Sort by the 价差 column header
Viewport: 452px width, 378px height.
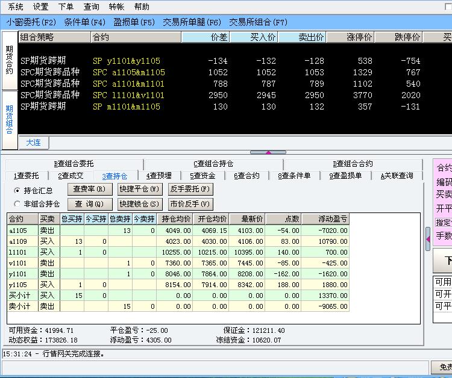coord(206,37)
